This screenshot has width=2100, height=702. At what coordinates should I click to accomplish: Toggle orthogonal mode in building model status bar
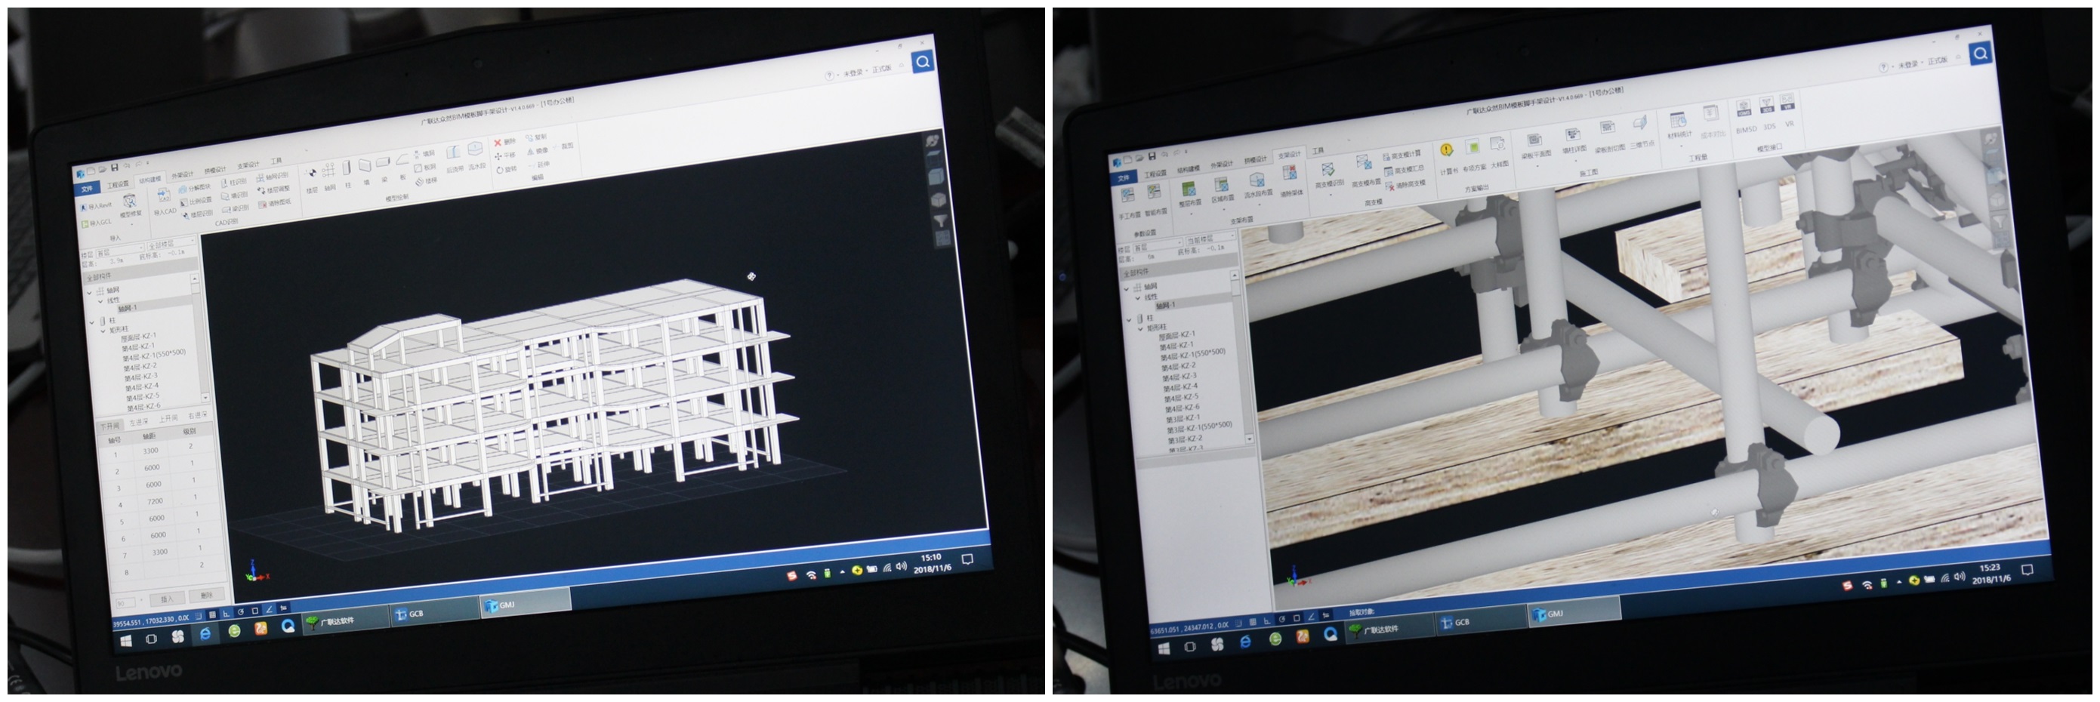point(227,612)
